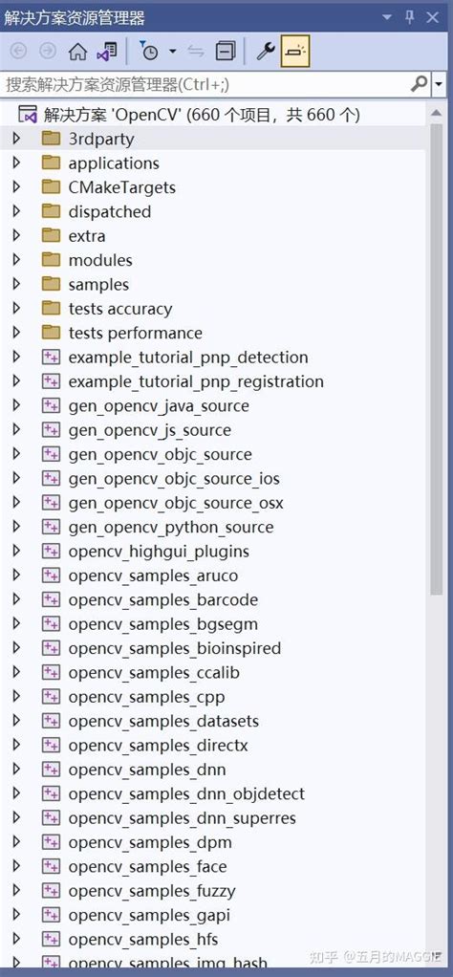Open the panel window position dropdown
Image resolution: width=453 pixels, height=977 pixels.
point(386,17)
